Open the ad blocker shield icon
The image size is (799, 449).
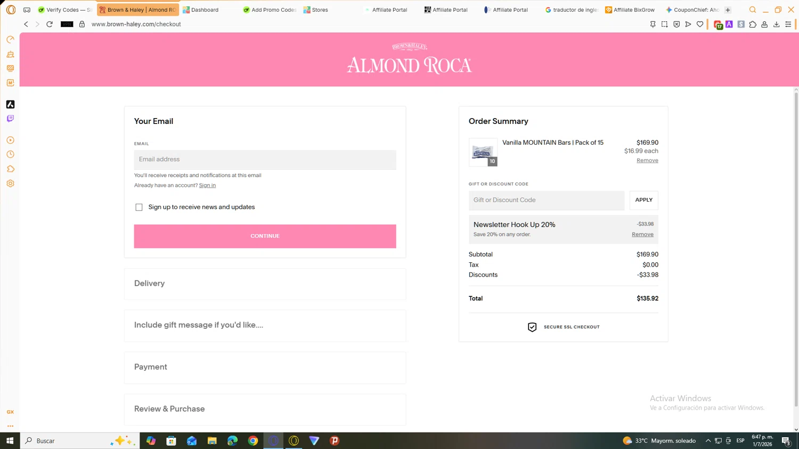[676, 24]
